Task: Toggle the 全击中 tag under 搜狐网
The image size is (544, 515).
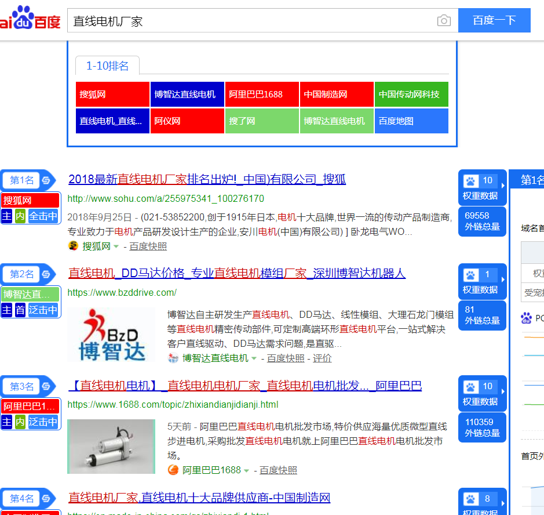Action: click(43, 216)
